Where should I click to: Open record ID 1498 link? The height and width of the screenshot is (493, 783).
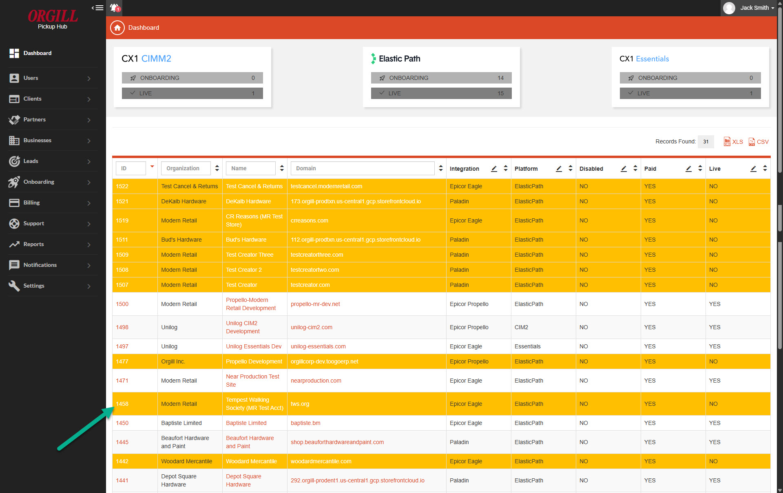point(122,327)
